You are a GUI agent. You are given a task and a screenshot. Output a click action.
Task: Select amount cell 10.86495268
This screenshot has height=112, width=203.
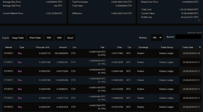pos(62,80)
